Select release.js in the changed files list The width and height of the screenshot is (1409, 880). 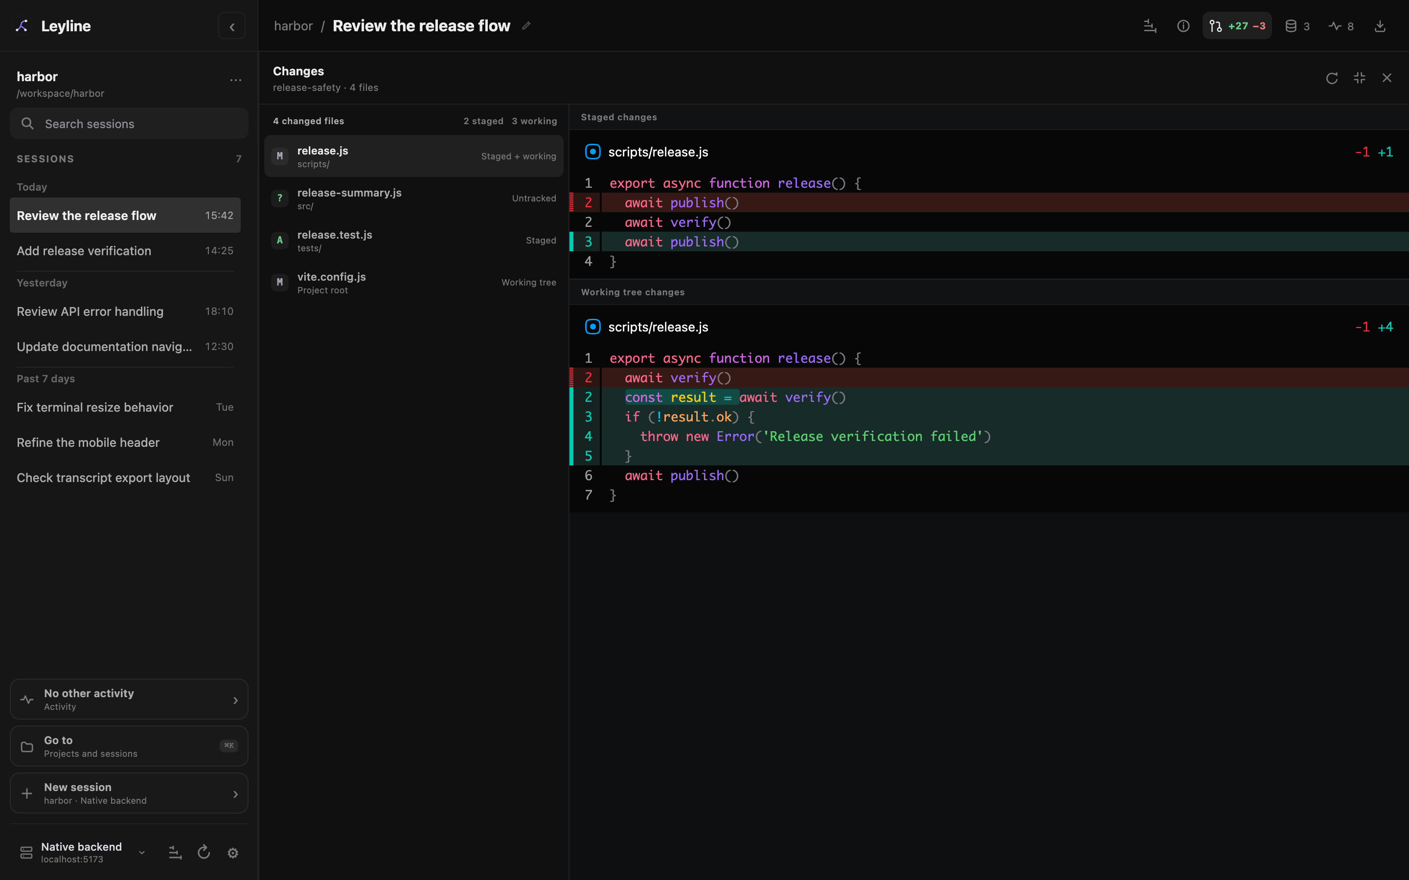(x=414, y=156)
